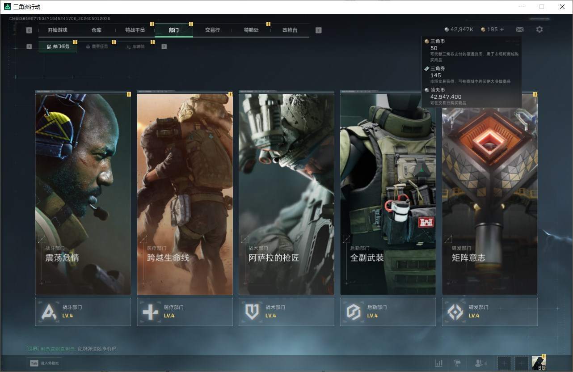
Task: Open the 医疗部门 LV.4 button
Action: [185, 312]
